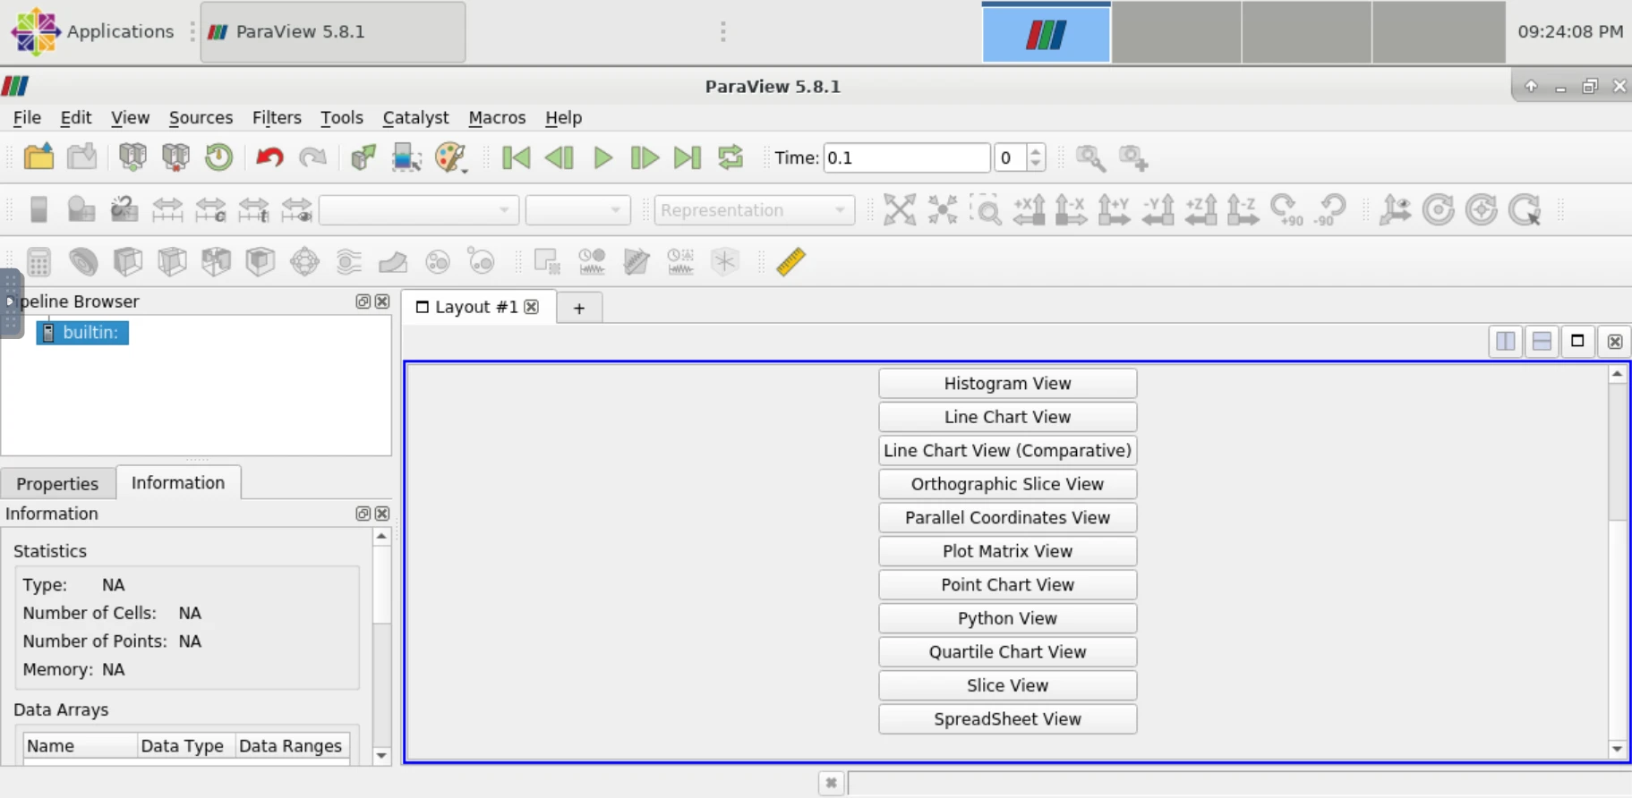The image size is (1632, 798).
Task: Undo the last action using red arrow
Action: coord(269,157)
